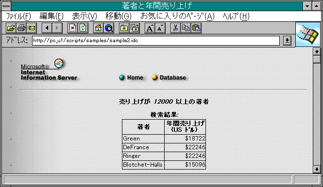Click the Send mail envelope icon
Screen dimensions: 323x187
[x=32, y=28]
